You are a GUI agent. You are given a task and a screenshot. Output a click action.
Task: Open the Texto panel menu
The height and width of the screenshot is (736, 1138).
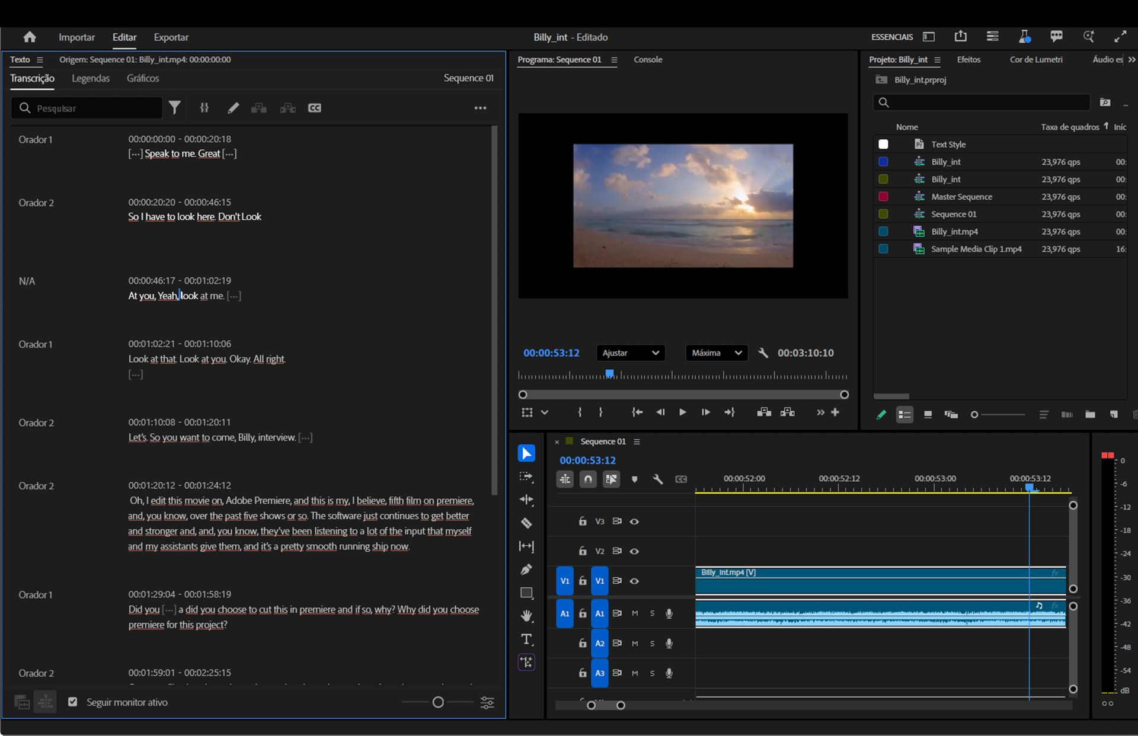(40, 59)
